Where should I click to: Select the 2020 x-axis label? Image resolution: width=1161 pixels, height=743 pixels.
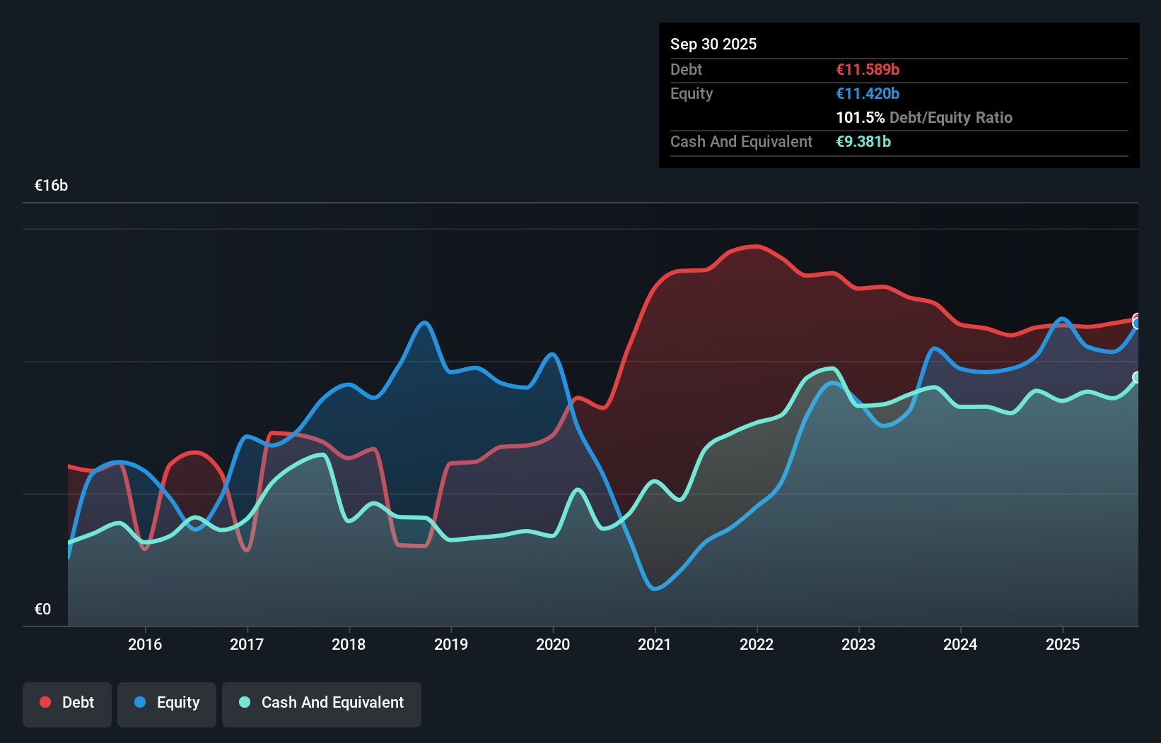click(x=553, y=644)
